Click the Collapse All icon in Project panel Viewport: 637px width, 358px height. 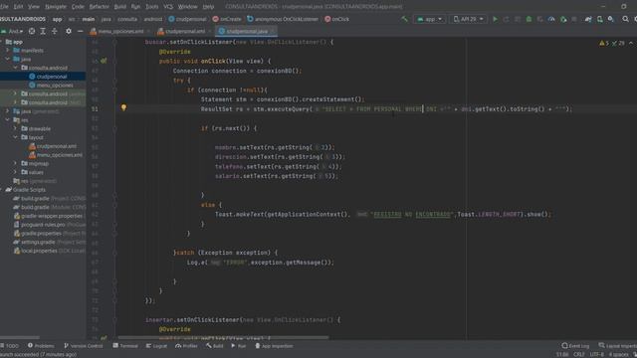tap(54, 31)
